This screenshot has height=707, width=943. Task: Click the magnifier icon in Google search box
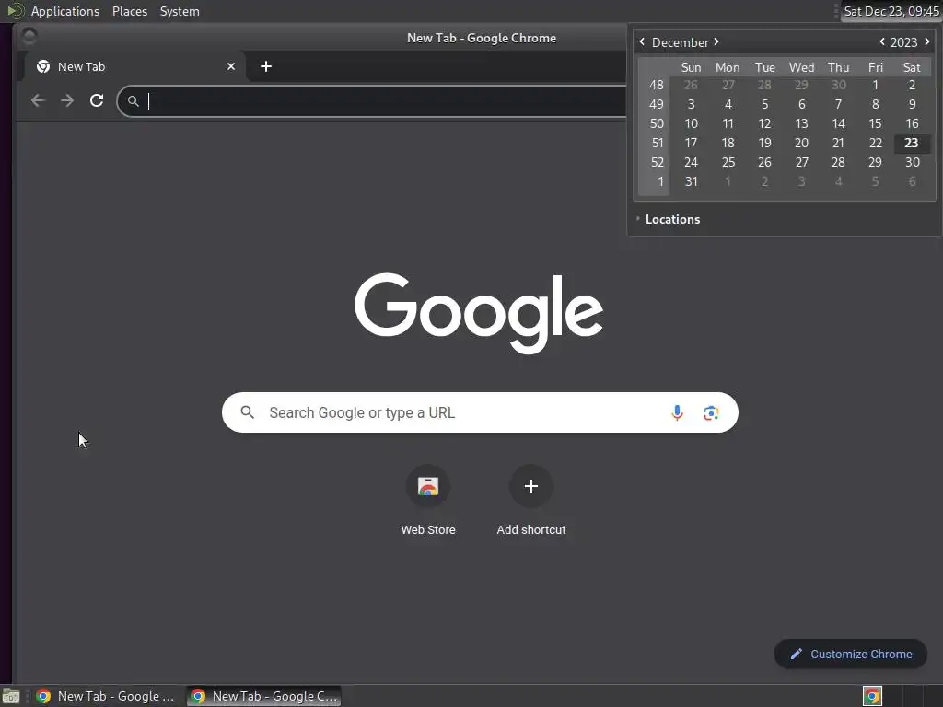pos(247,412)
